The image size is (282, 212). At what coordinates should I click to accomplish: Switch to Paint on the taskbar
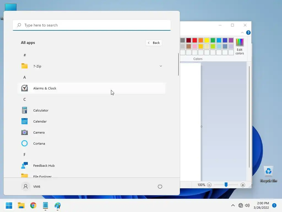(x=58, y=205)
